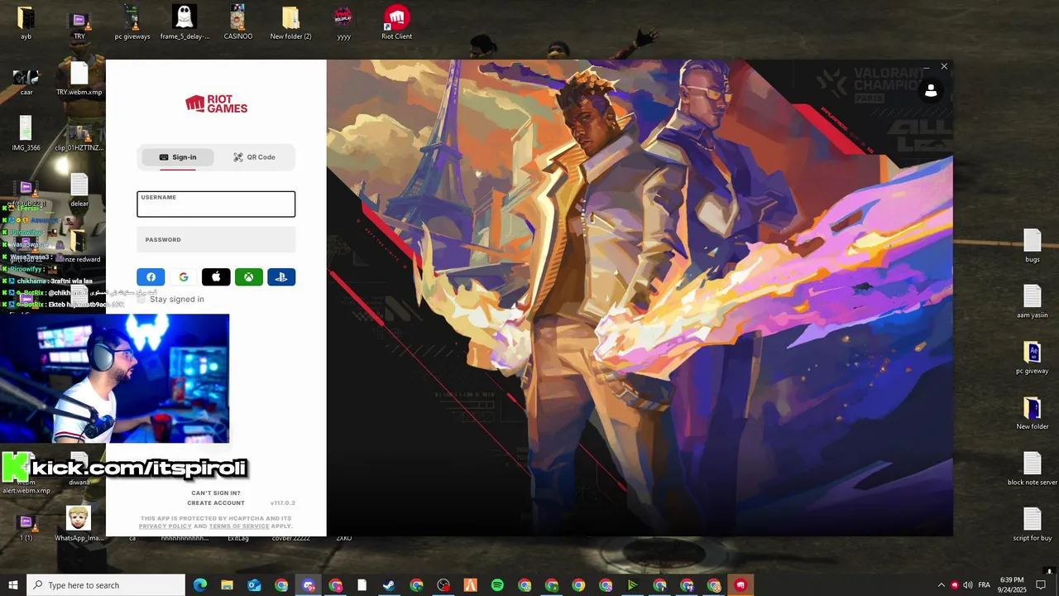Open the profile avatar icon in Riot window

click(x=931, y=90)
